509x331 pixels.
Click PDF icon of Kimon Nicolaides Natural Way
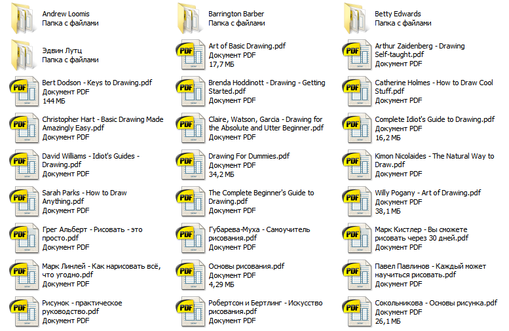point(358,165)
